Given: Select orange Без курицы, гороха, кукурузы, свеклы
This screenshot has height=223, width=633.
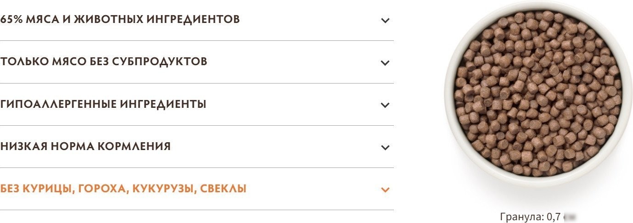Looking at the screenshot, I should (123, 189).
